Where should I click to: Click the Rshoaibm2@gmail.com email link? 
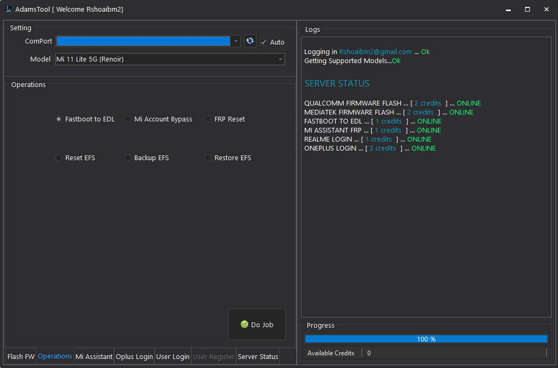coord(375,51)
